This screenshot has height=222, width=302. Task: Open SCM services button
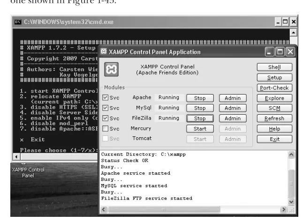tap(274, 108)
